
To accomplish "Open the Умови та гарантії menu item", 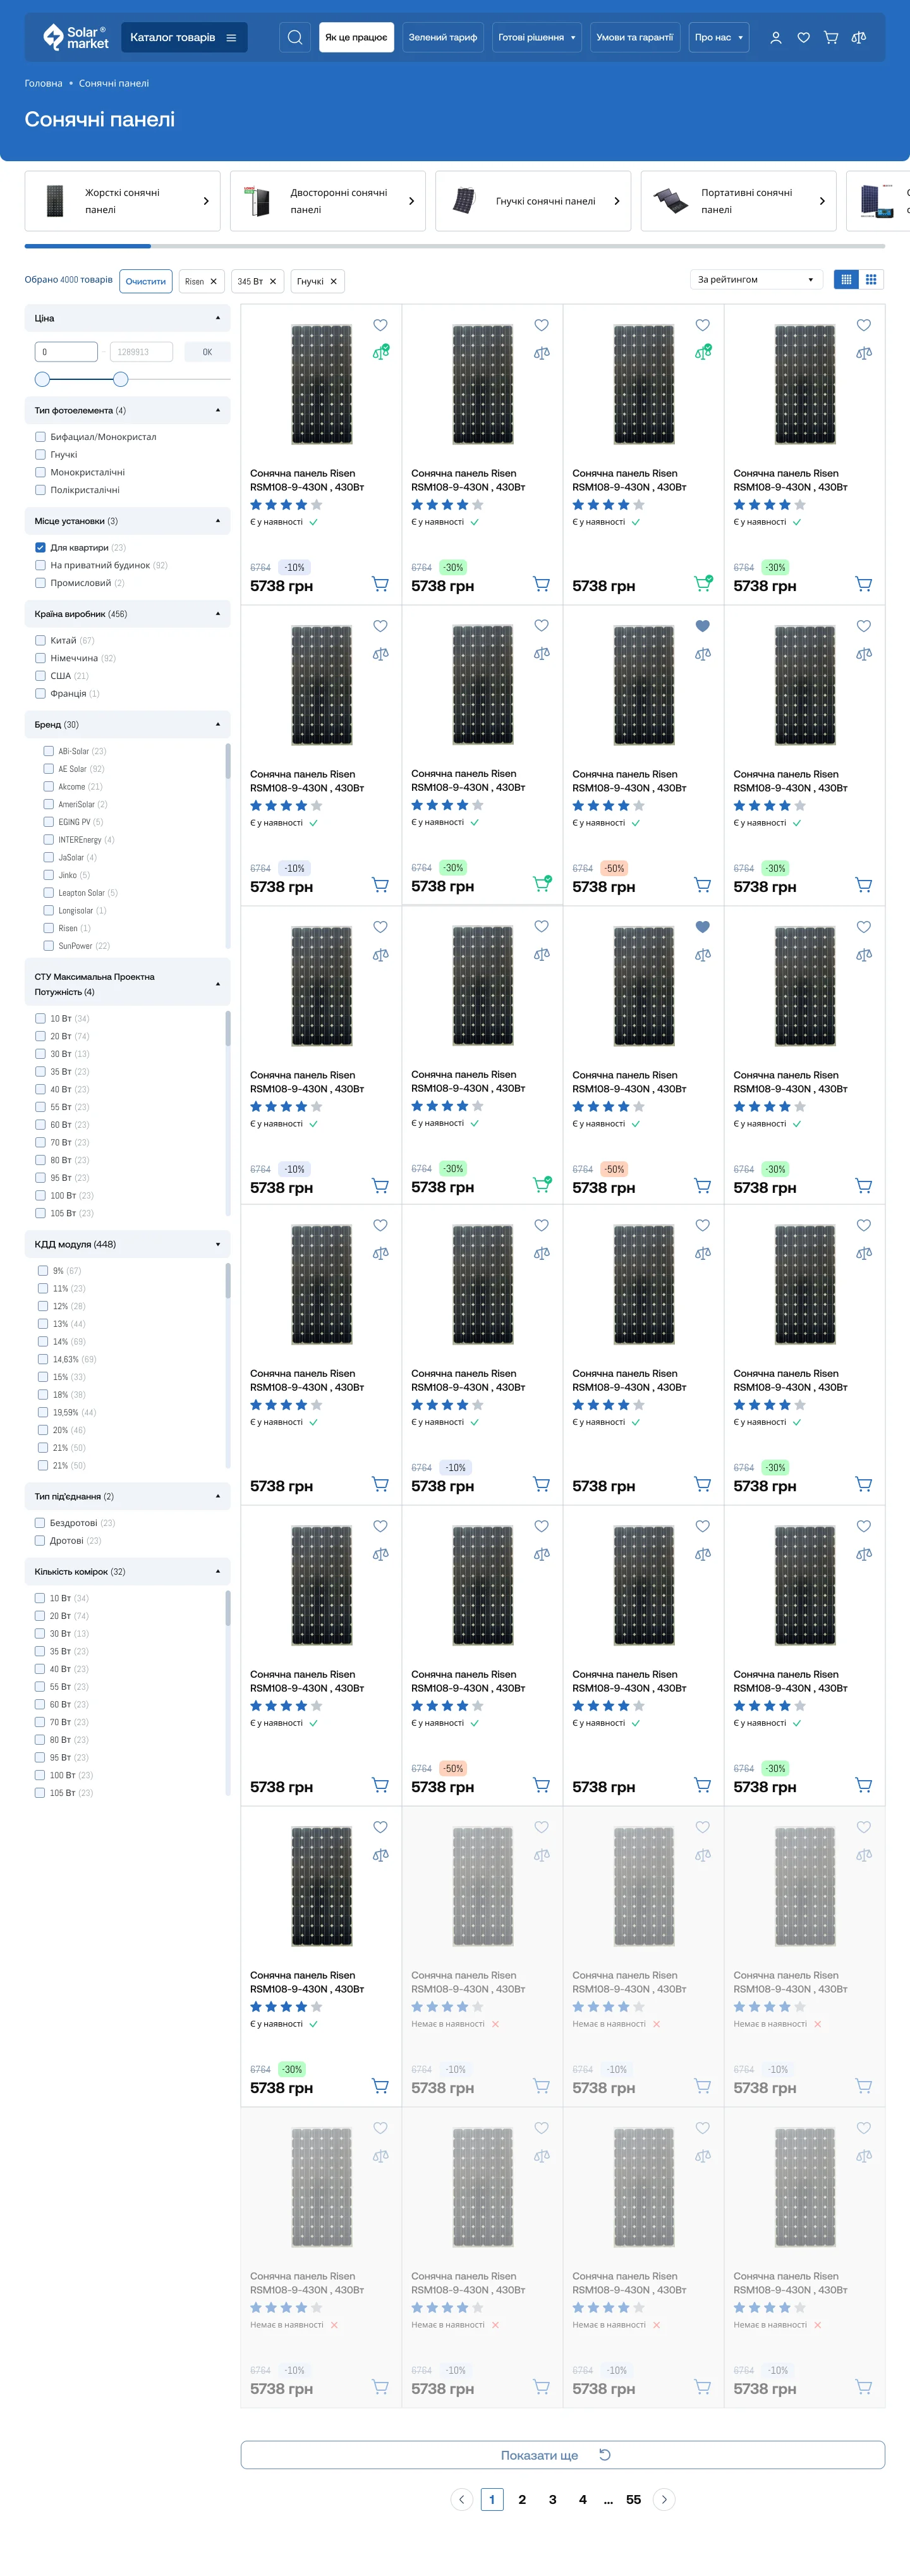I will 635,38.
